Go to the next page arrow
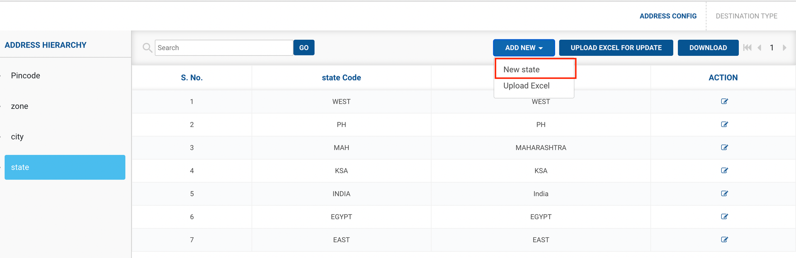Image resolution: width=796 pixels, height=258 pixels. click(784, 48)
